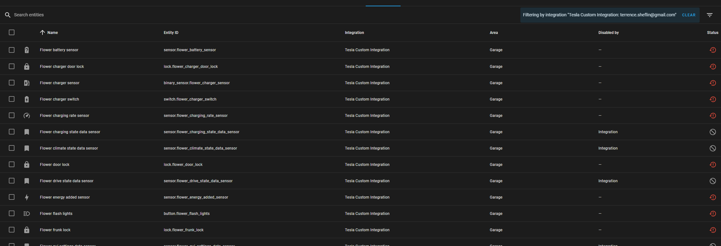Clear the Tesla integration filter
Viewport: 721px width, 246px height.
(x=689, y=15)
